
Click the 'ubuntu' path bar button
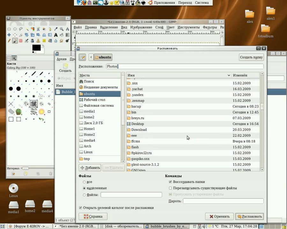click(103, 57)
